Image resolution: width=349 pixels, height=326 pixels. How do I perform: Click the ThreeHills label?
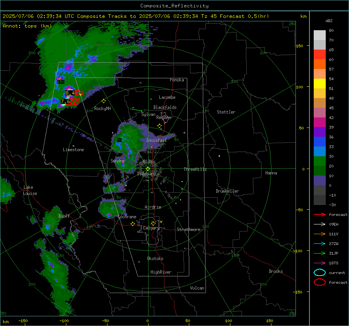click(x=195, y=169)
